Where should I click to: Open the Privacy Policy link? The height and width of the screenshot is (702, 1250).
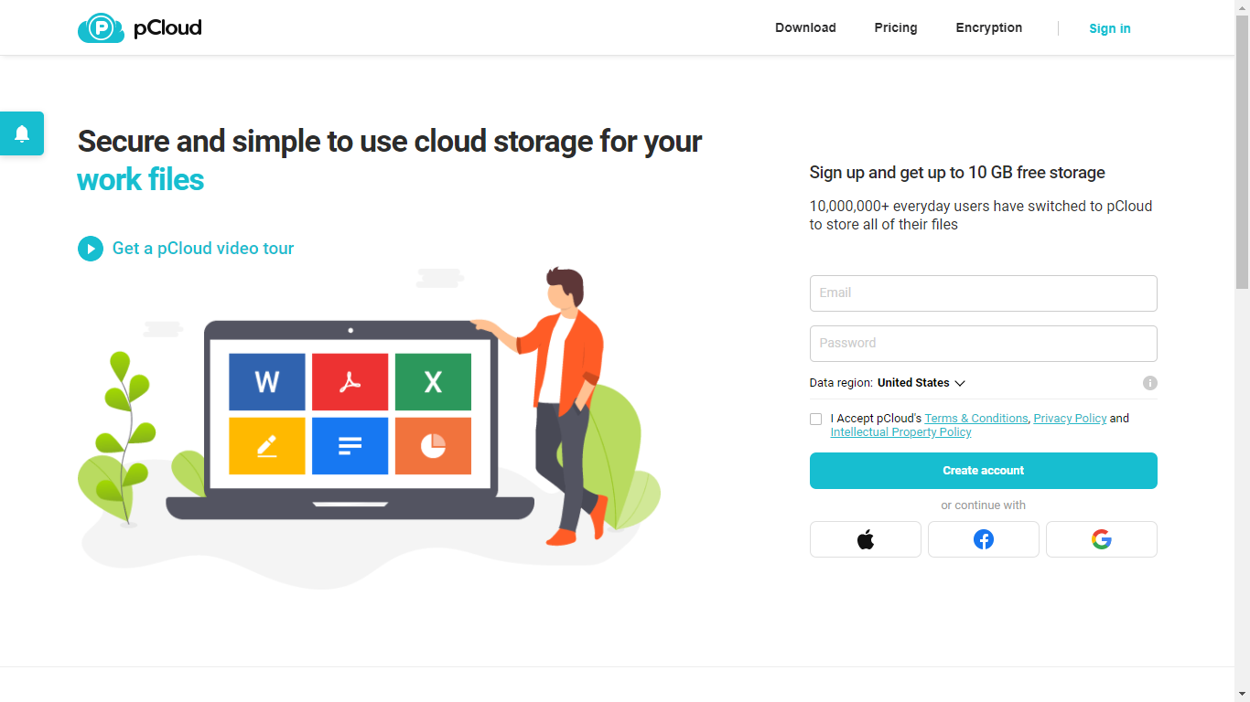click(1071, 419)
